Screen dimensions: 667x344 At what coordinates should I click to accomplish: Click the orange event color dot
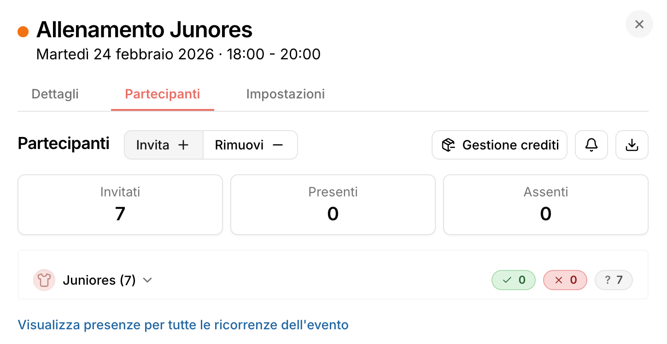point(23,32)
